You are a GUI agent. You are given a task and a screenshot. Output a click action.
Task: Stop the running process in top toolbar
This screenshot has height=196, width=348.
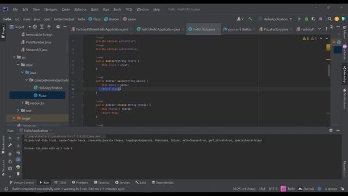click(320, 19)
